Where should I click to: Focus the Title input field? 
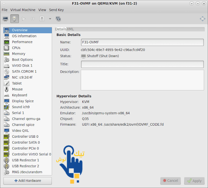[x=142, y=64]
